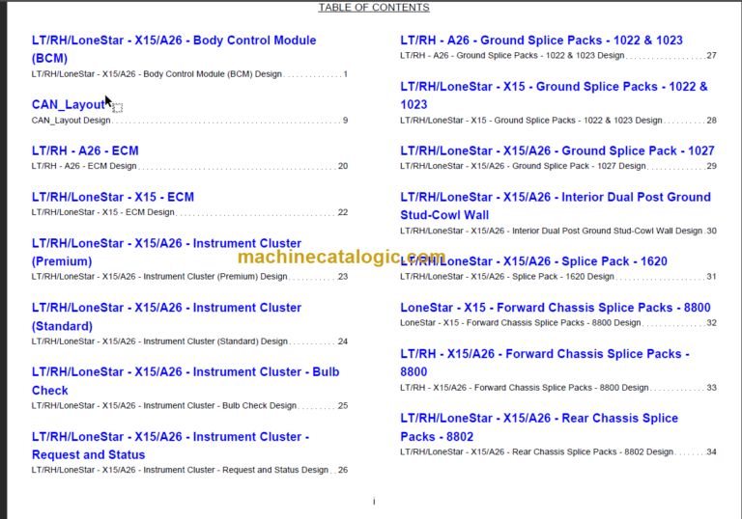Click the 'Body Control Module (BCM) Design' entry line
The image size is (742, 519).
pos(189,74)
